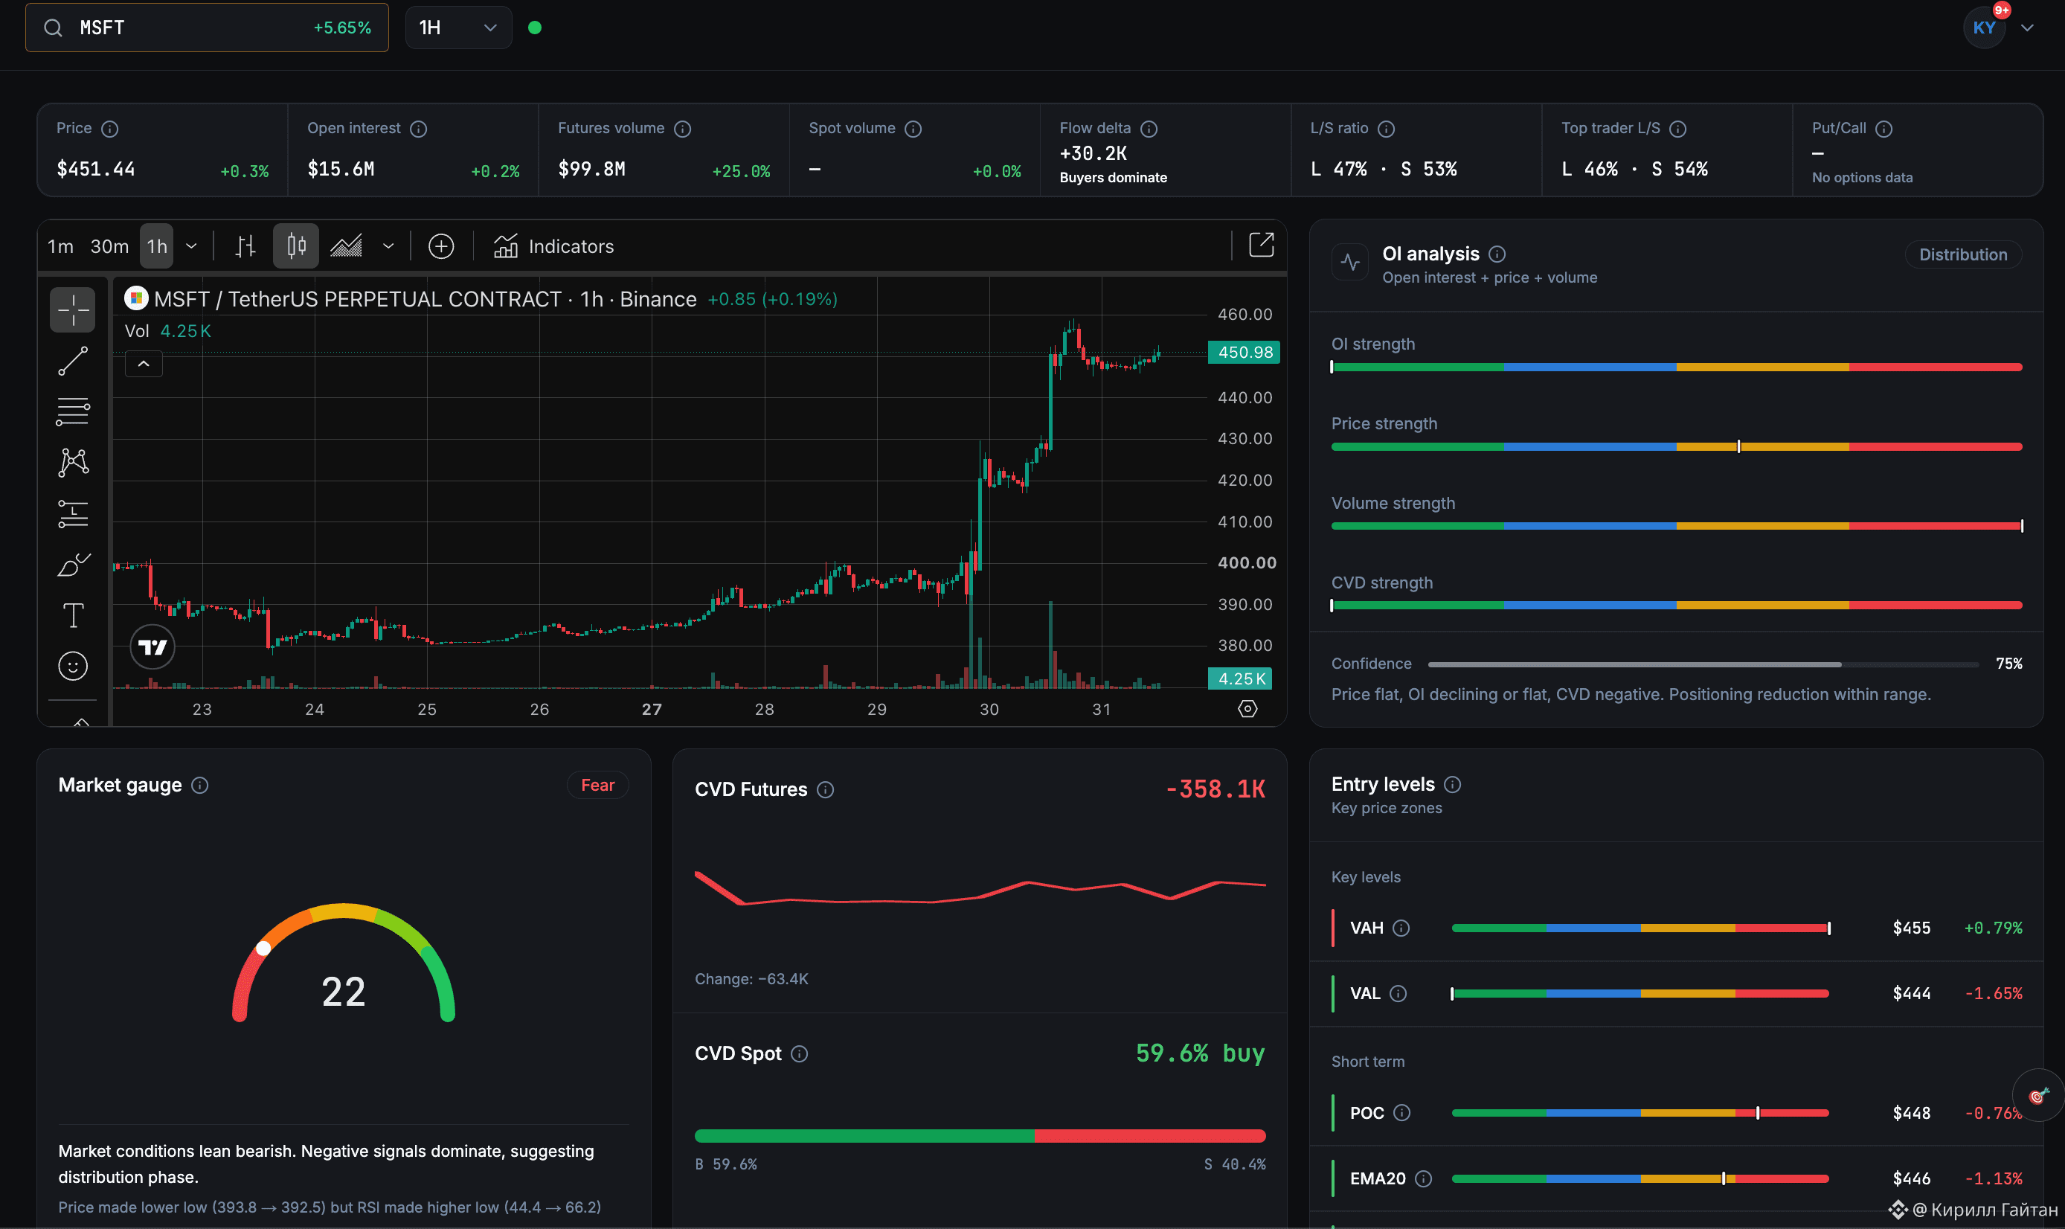Screen dimensions: 2065x1229
Task: Pick the text annotation tool
Action: (73, 615)
